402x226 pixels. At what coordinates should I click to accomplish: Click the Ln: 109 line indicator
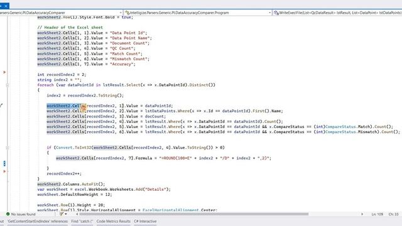377,214
